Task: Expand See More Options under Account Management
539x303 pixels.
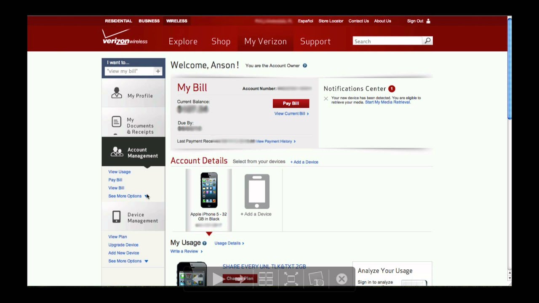Action: (128, 196)
